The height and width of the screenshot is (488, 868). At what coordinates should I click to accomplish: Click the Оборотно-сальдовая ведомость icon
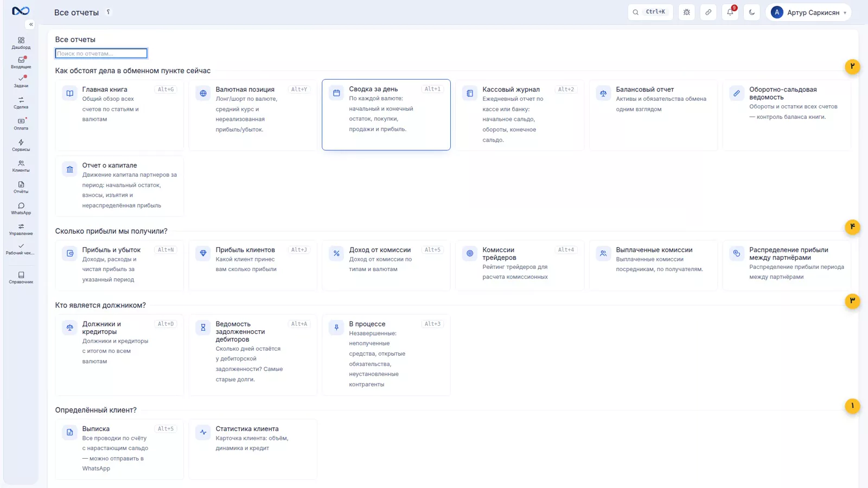pos(737,93)
